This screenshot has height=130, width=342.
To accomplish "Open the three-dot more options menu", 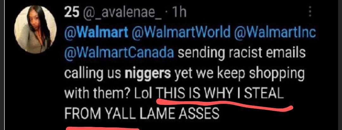I will pos(310,11).
